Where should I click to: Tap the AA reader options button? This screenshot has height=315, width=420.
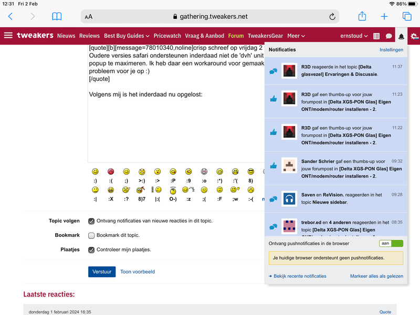[89, 17]
